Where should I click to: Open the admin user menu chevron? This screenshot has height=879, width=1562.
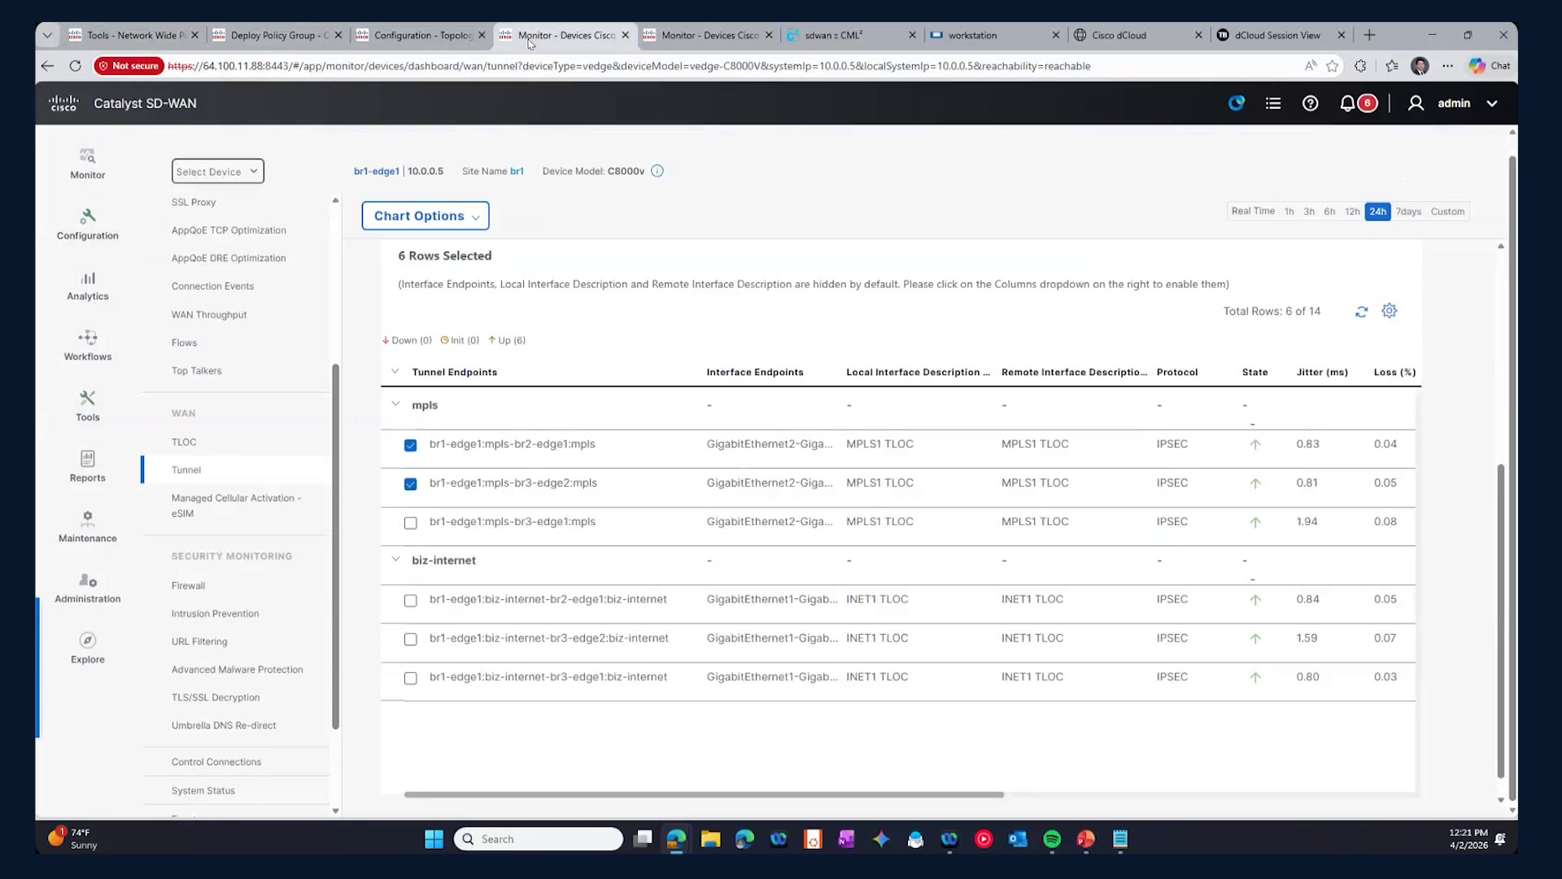pyautogui.click(x=1492, y=103)
